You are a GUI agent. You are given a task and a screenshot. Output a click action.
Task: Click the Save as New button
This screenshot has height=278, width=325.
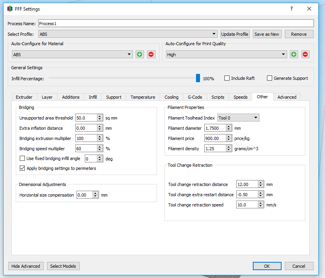coord(267,34)
